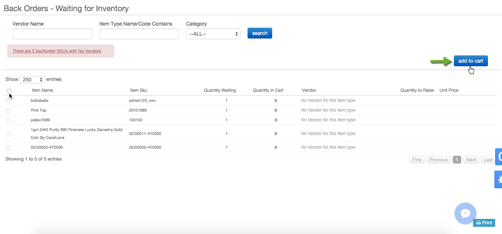Select page 1 in pagination
This screenshot has height=234, width=502.
[x=456, y=159]
